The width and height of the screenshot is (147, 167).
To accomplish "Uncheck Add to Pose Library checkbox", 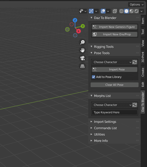I will (94, 77).
